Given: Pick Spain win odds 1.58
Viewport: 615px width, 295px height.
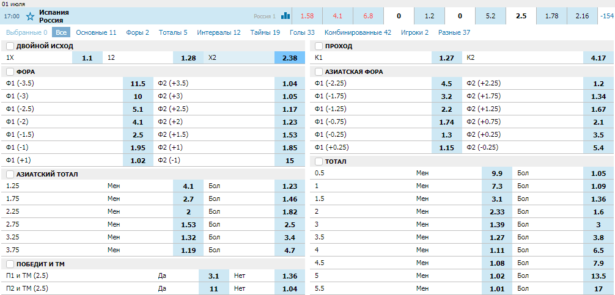Looking at the screenshot, I should pos(307,16).
